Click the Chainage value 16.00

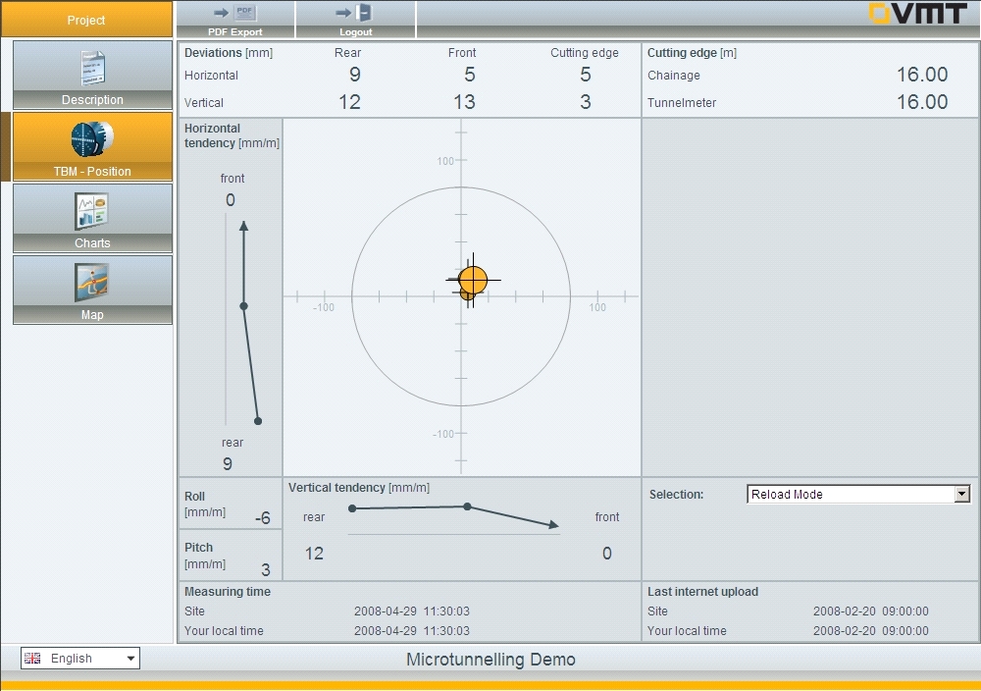click(921, 75)
